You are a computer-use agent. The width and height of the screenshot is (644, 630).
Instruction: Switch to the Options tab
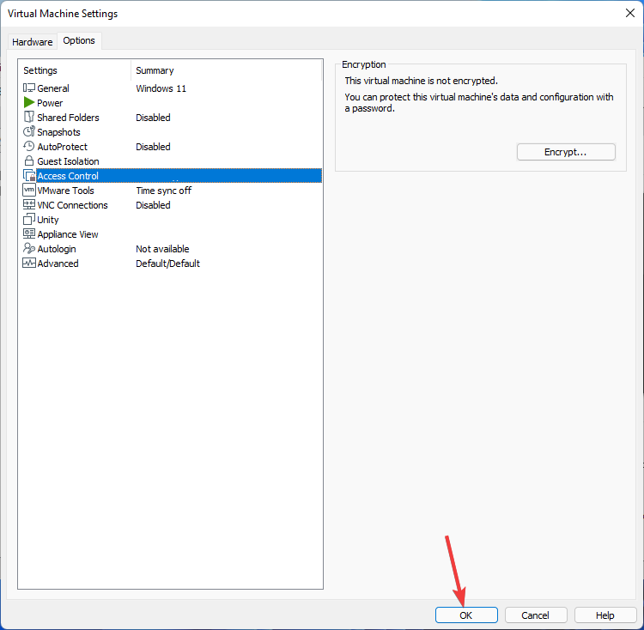(79, 40)
